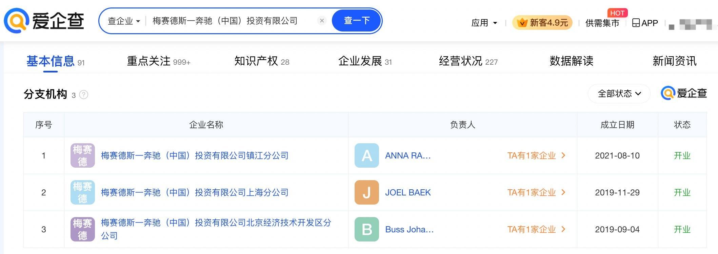
Task: Open the 全部状态 status filter
Action: (x=619, y=93)
